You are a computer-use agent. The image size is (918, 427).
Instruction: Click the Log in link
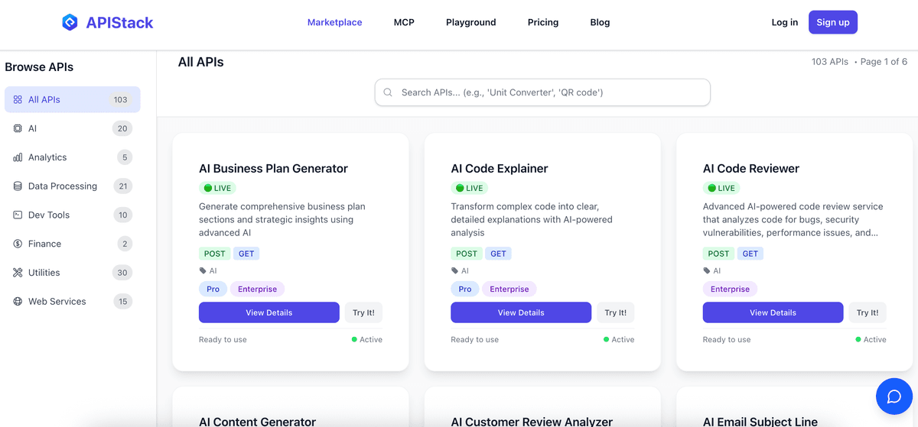coord(784,22)
